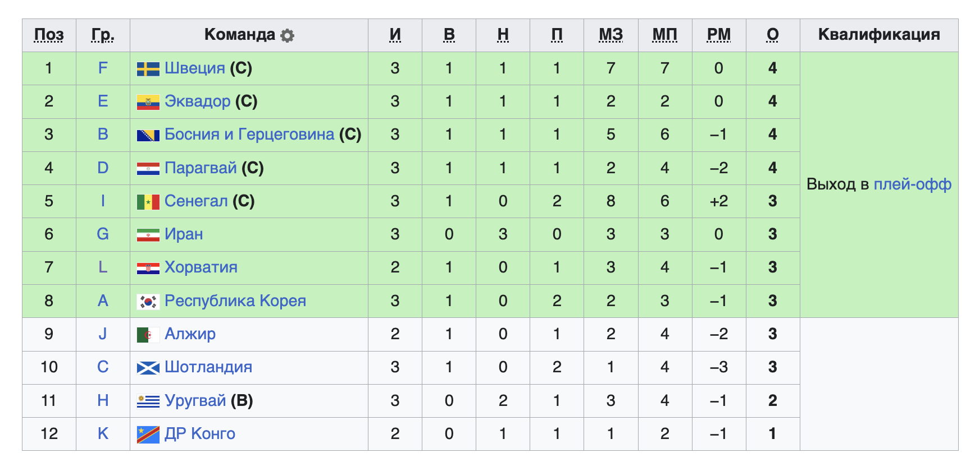Open the Алжир team link
Viewport: 975px width, 462px height.
point(190,334)
